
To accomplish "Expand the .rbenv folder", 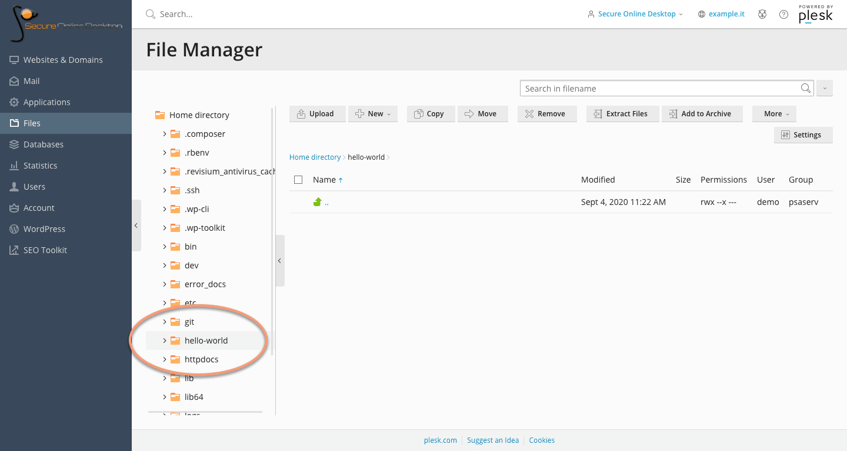I will tap(165, 153).
